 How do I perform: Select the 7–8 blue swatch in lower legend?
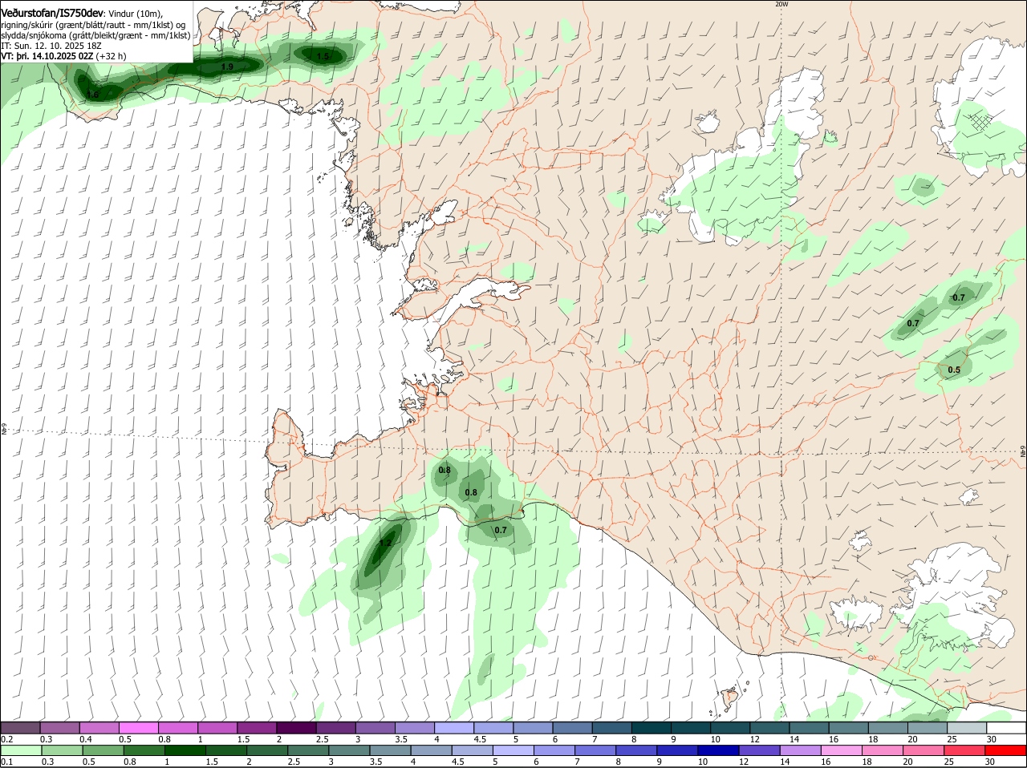pos(596,750)
